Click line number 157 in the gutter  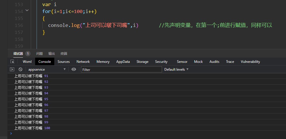pos(19,32)
